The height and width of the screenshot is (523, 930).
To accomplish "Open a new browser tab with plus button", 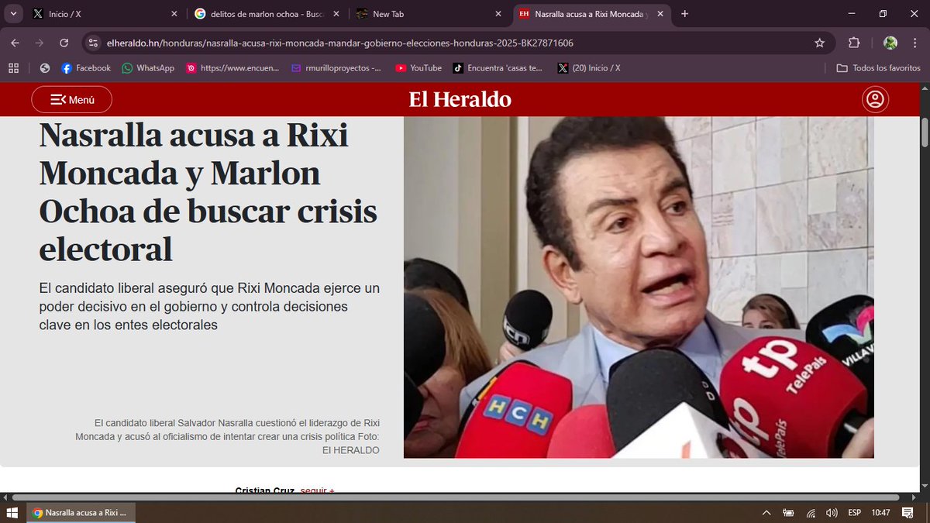I will tap(684, 14).
